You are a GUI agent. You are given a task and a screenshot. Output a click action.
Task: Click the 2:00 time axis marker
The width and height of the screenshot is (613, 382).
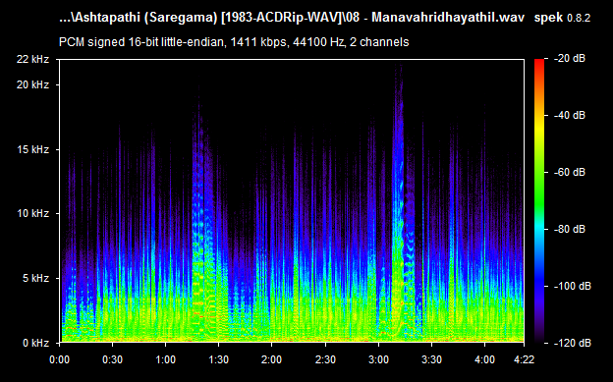click(271, 359)
